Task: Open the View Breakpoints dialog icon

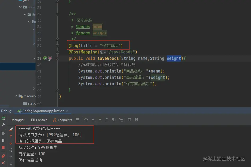Action: pyautogui.click(x=3, y=156)
